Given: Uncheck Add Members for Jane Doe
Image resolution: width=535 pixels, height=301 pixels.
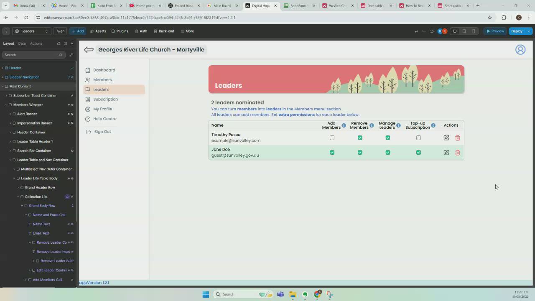Looking at the screenshot, I should click(x=332, y=153).
